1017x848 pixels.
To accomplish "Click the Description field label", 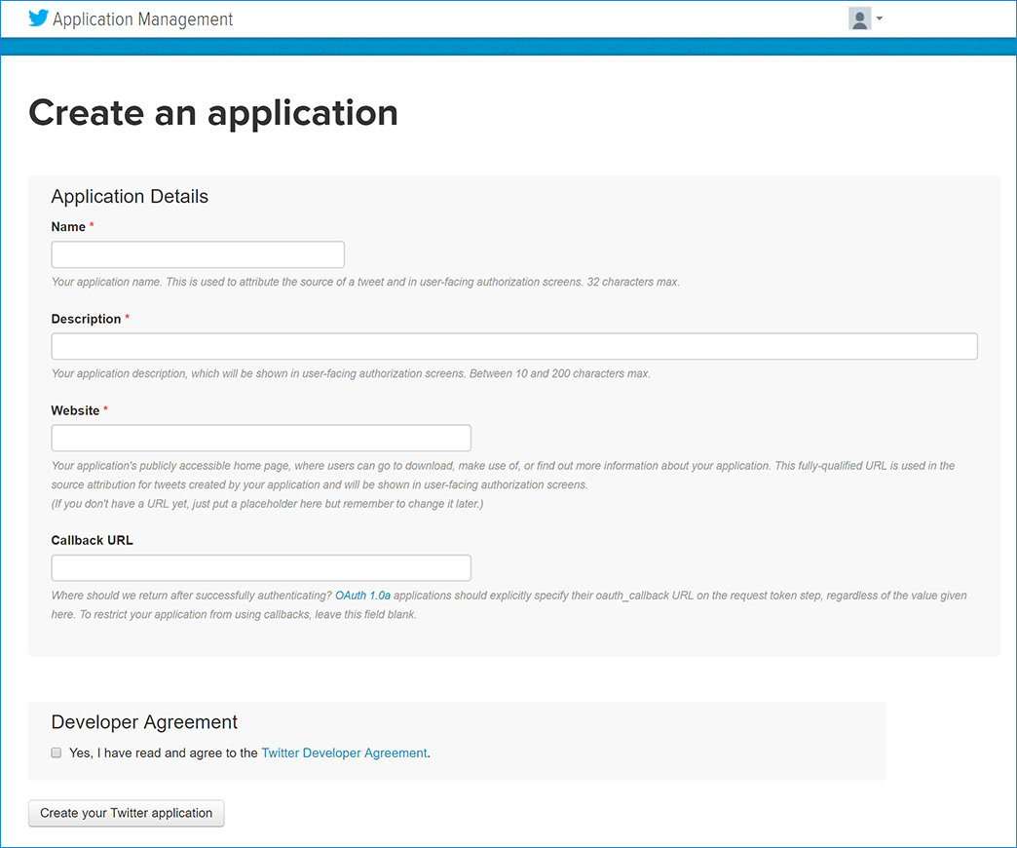I will click(87, 318).
